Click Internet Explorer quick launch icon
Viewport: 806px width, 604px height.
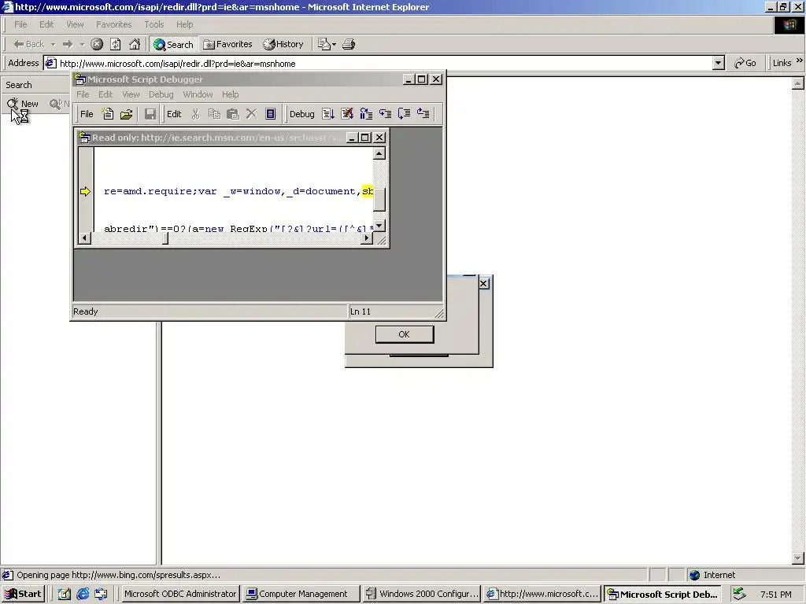[83, 594]
